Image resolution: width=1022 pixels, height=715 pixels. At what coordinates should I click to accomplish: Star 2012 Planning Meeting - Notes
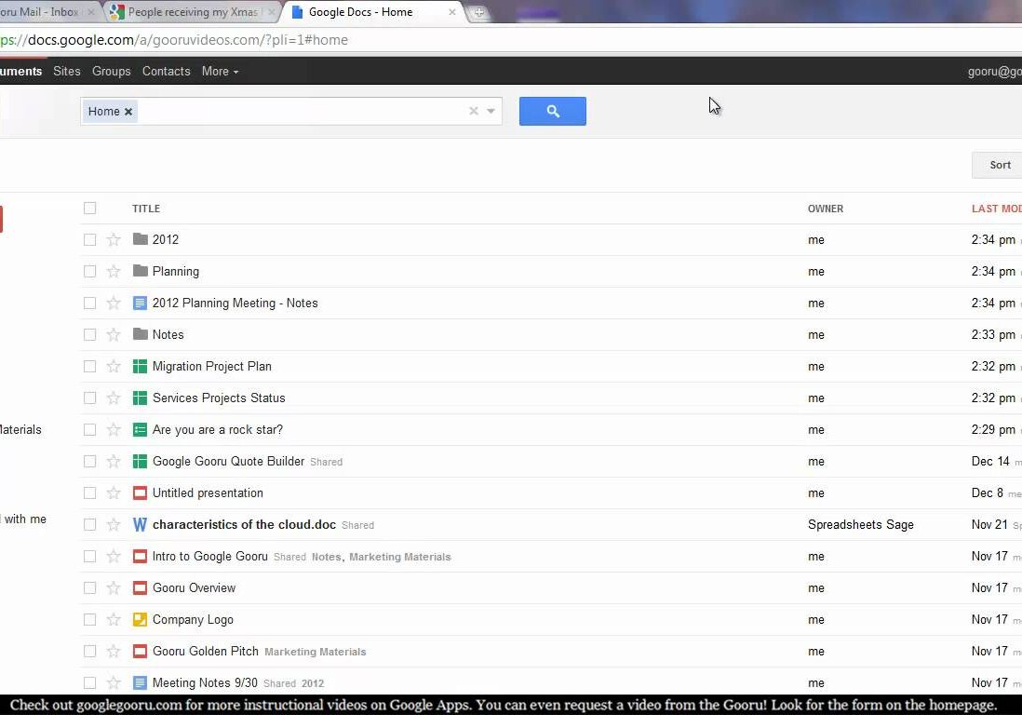click(x=114, y=304)
